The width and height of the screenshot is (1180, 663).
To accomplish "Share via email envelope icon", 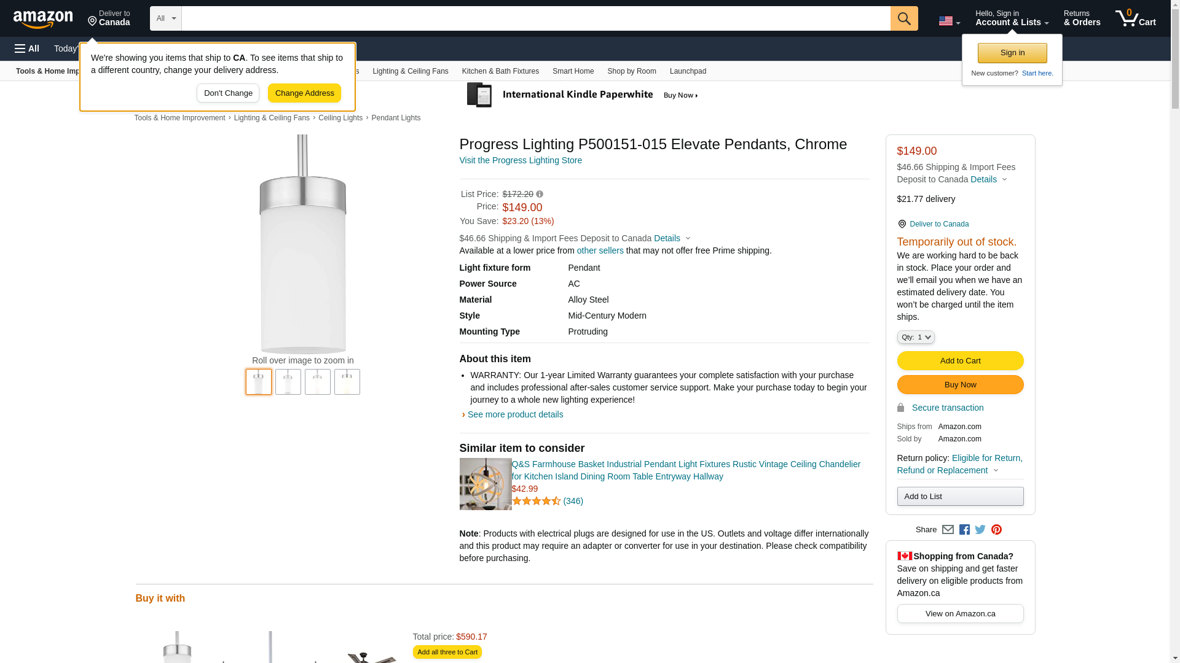I will (x=948, y=530).
